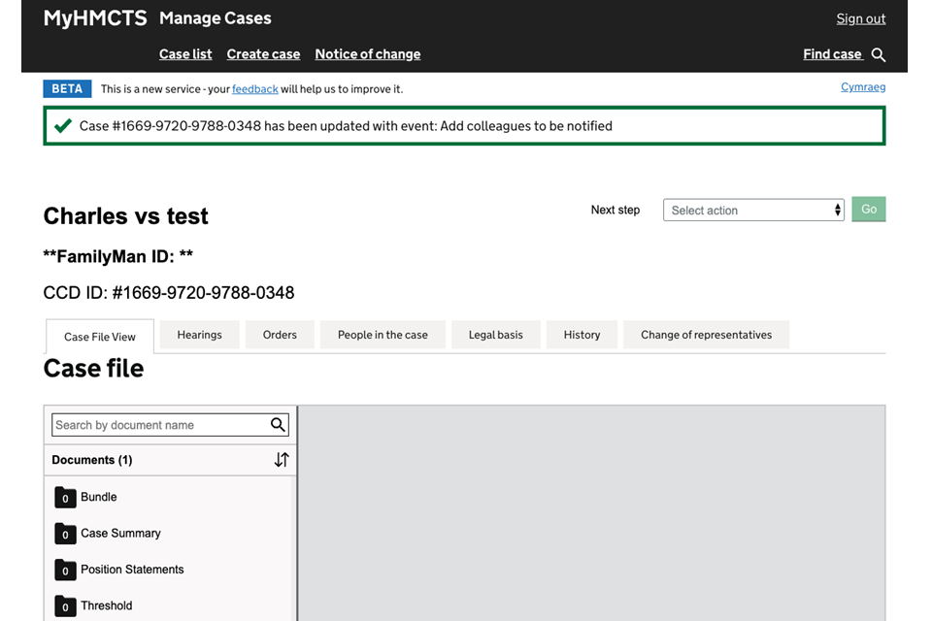Open the feedback link in beta banner
This screenshot has height=621, width=932.
(254, 89)
